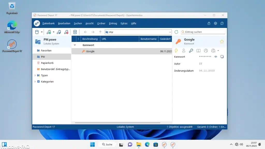Open the Datenbank menu
265x149 pixels.
click(x=48, y=23)
